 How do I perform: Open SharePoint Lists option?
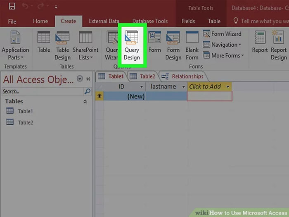[x=85, y=45]
